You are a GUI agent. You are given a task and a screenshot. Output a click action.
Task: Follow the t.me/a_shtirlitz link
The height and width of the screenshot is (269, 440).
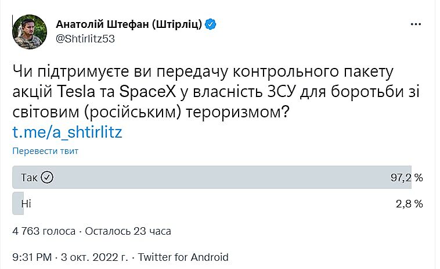click(67, 132)
